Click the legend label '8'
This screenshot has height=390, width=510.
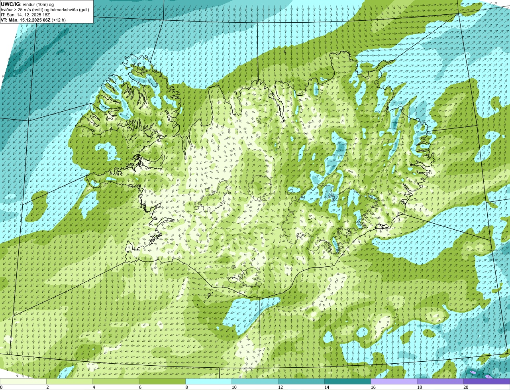pos(186,387)
